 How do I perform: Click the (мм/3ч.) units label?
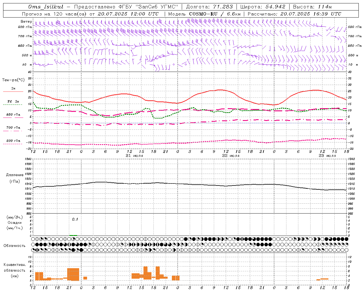point(15,217)
